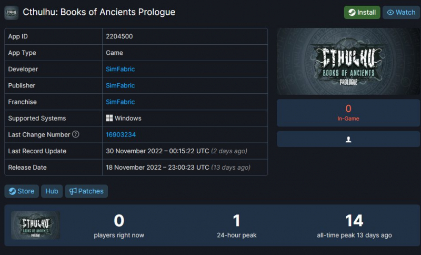421x255 pixels.
Task: Click the user silhouette icon under In-Game
Action: 348,140
